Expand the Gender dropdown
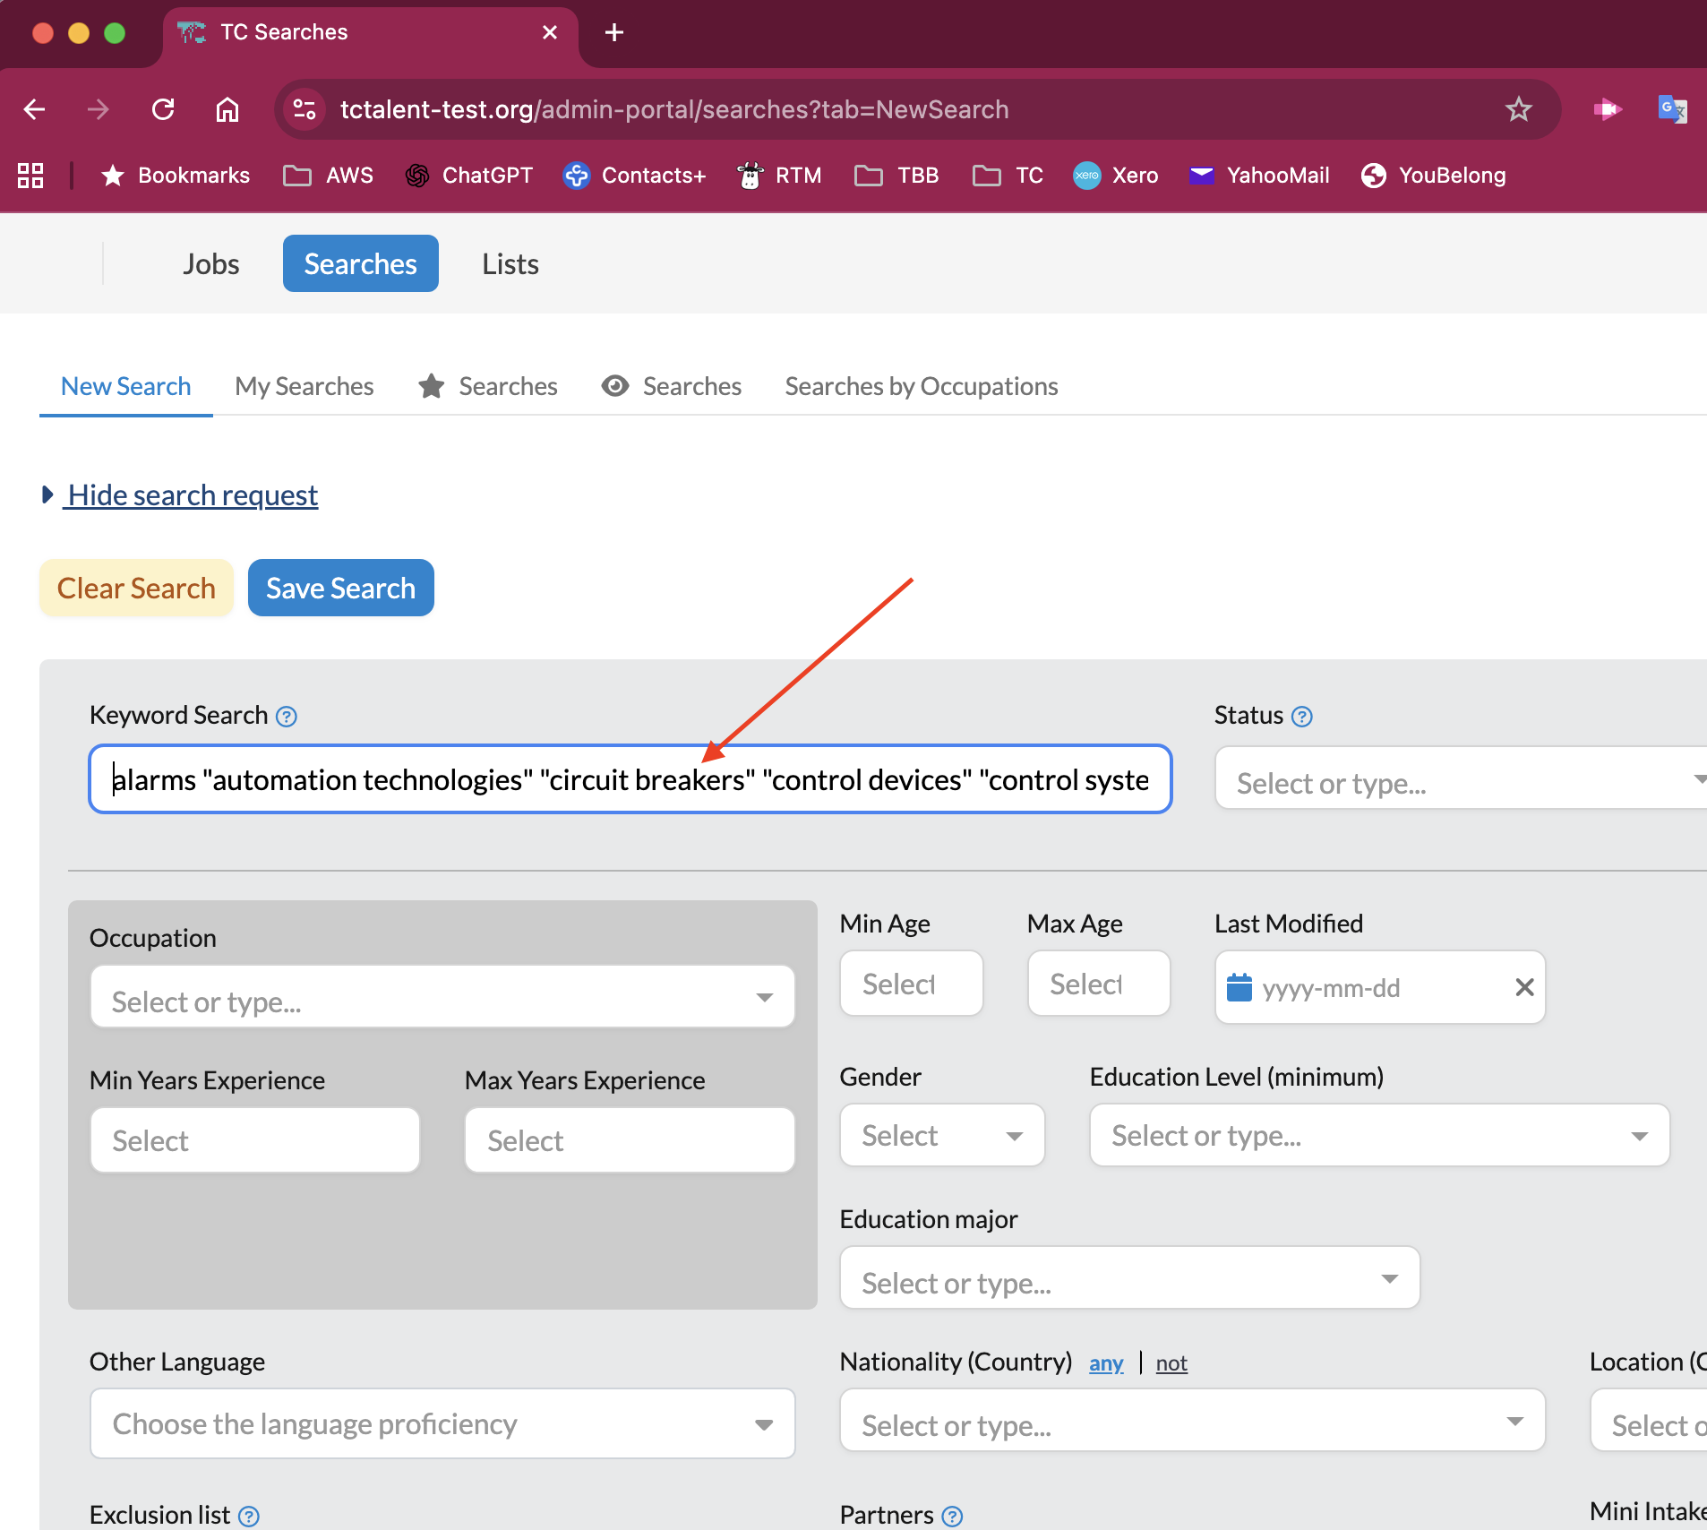Viewport: 1707px width, 1530px height. click(941, 1136)
